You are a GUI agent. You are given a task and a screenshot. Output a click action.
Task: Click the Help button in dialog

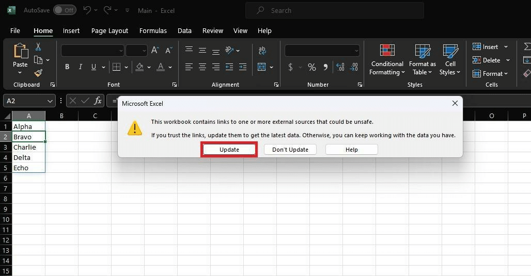[x=351, y=150]
